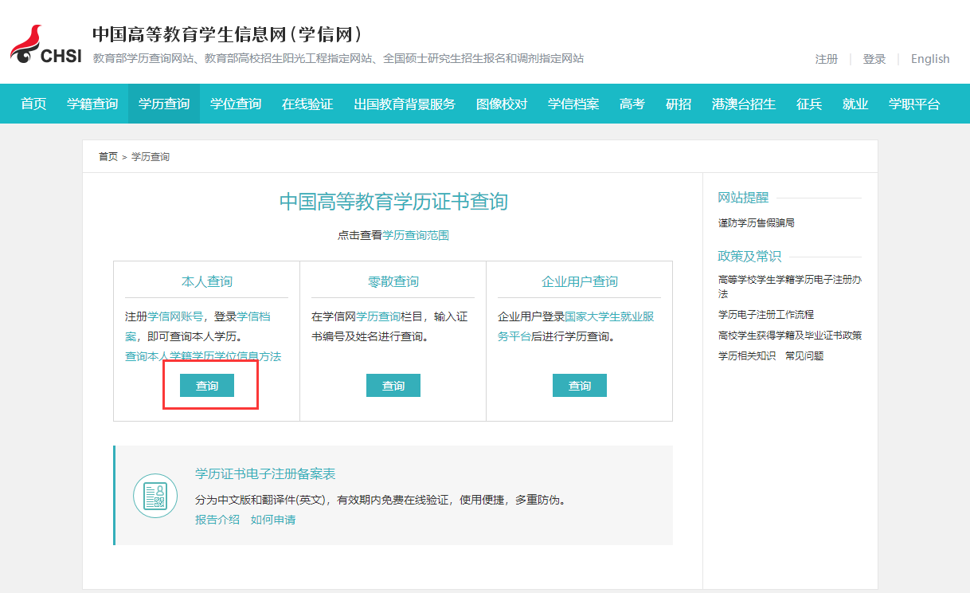Open 学位查询 in the navigation bar
The image size is (970, 593).
click(x=236, y=104)
